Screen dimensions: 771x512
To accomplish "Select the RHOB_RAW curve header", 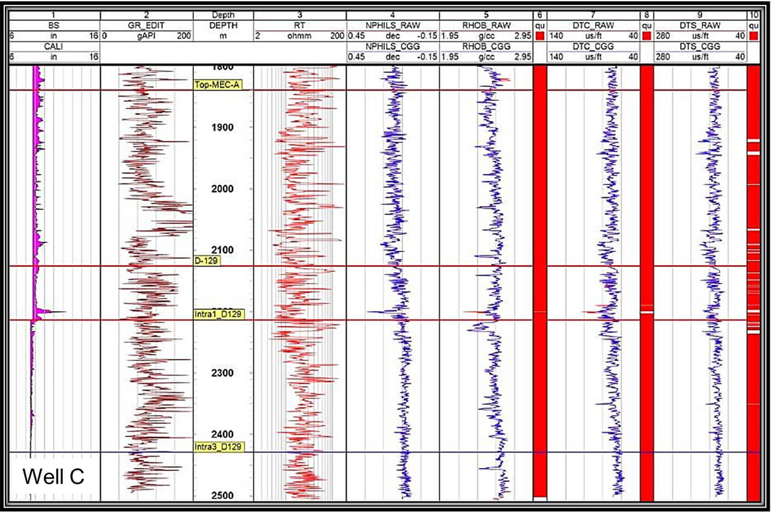I will pos(486,25).
